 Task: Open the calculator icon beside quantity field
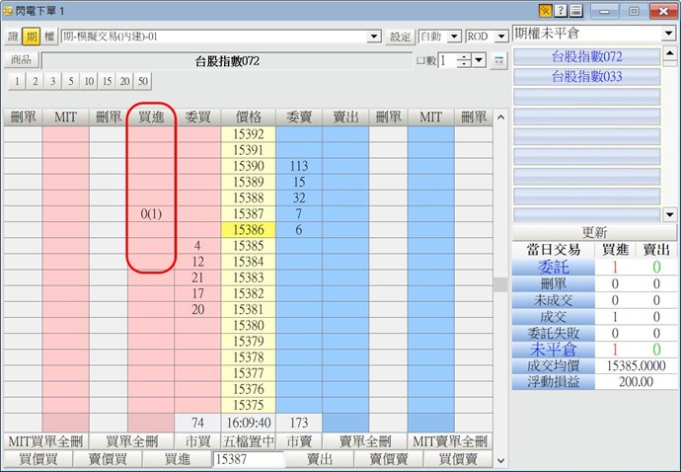(497, 61)
